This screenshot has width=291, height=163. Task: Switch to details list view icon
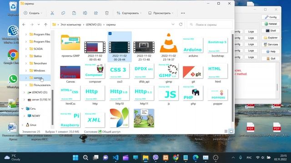[226, 131]
